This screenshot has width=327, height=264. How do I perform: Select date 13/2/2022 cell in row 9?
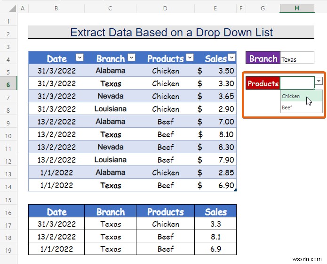pyautogui.click(x=56, y=122)
